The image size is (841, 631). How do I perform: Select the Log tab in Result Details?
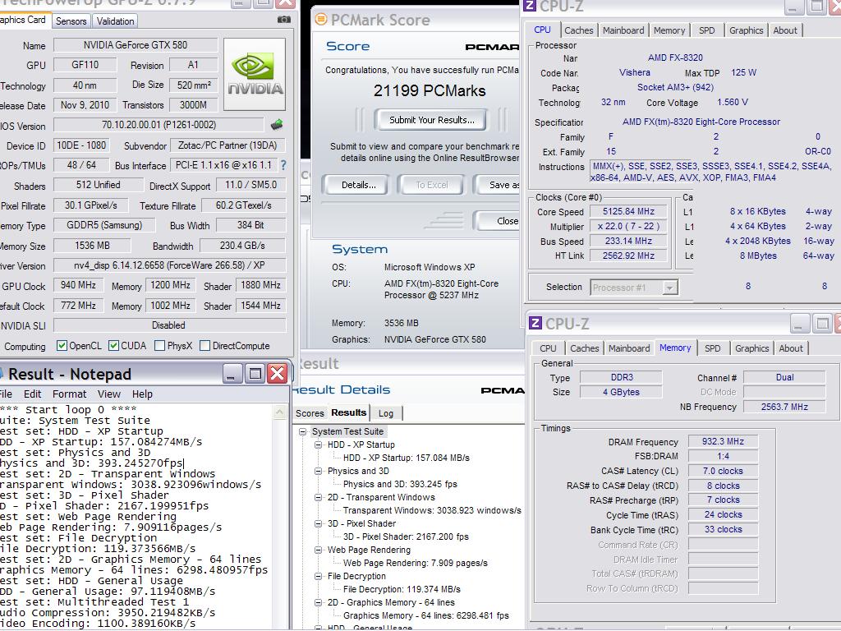(x=386, y=413)
